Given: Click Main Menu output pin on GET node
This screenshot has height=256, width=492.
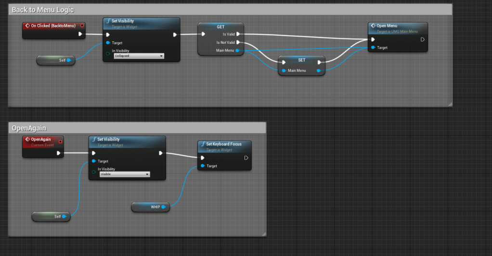Looking at the screenshot, I should (239, 50).
